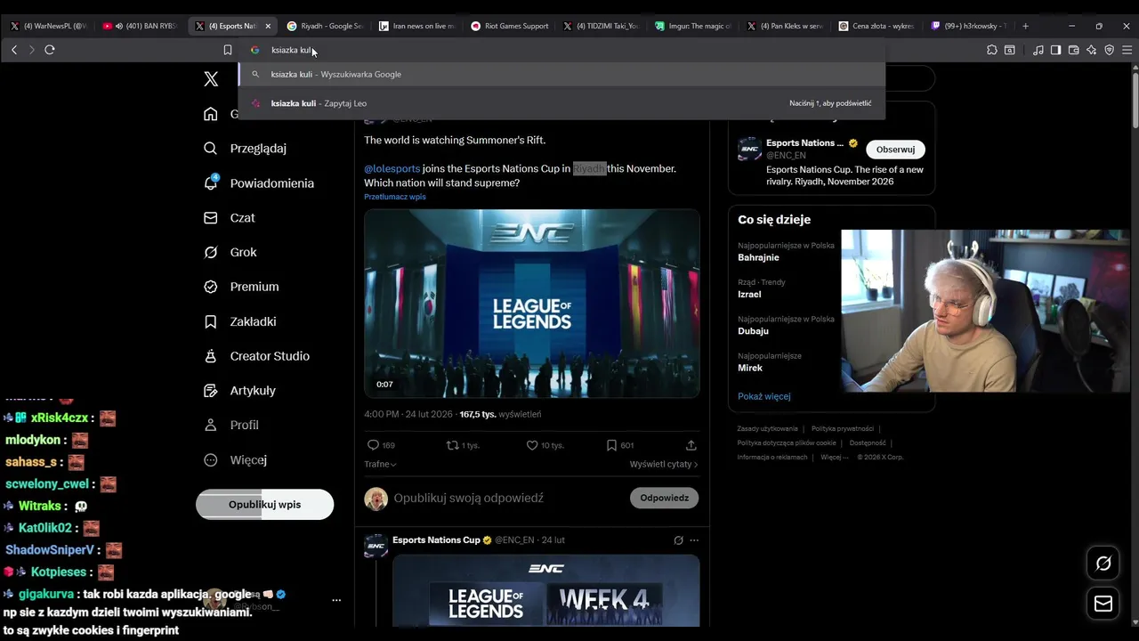
Task: Click the share icon under the post
Action: tap(691, 445)
